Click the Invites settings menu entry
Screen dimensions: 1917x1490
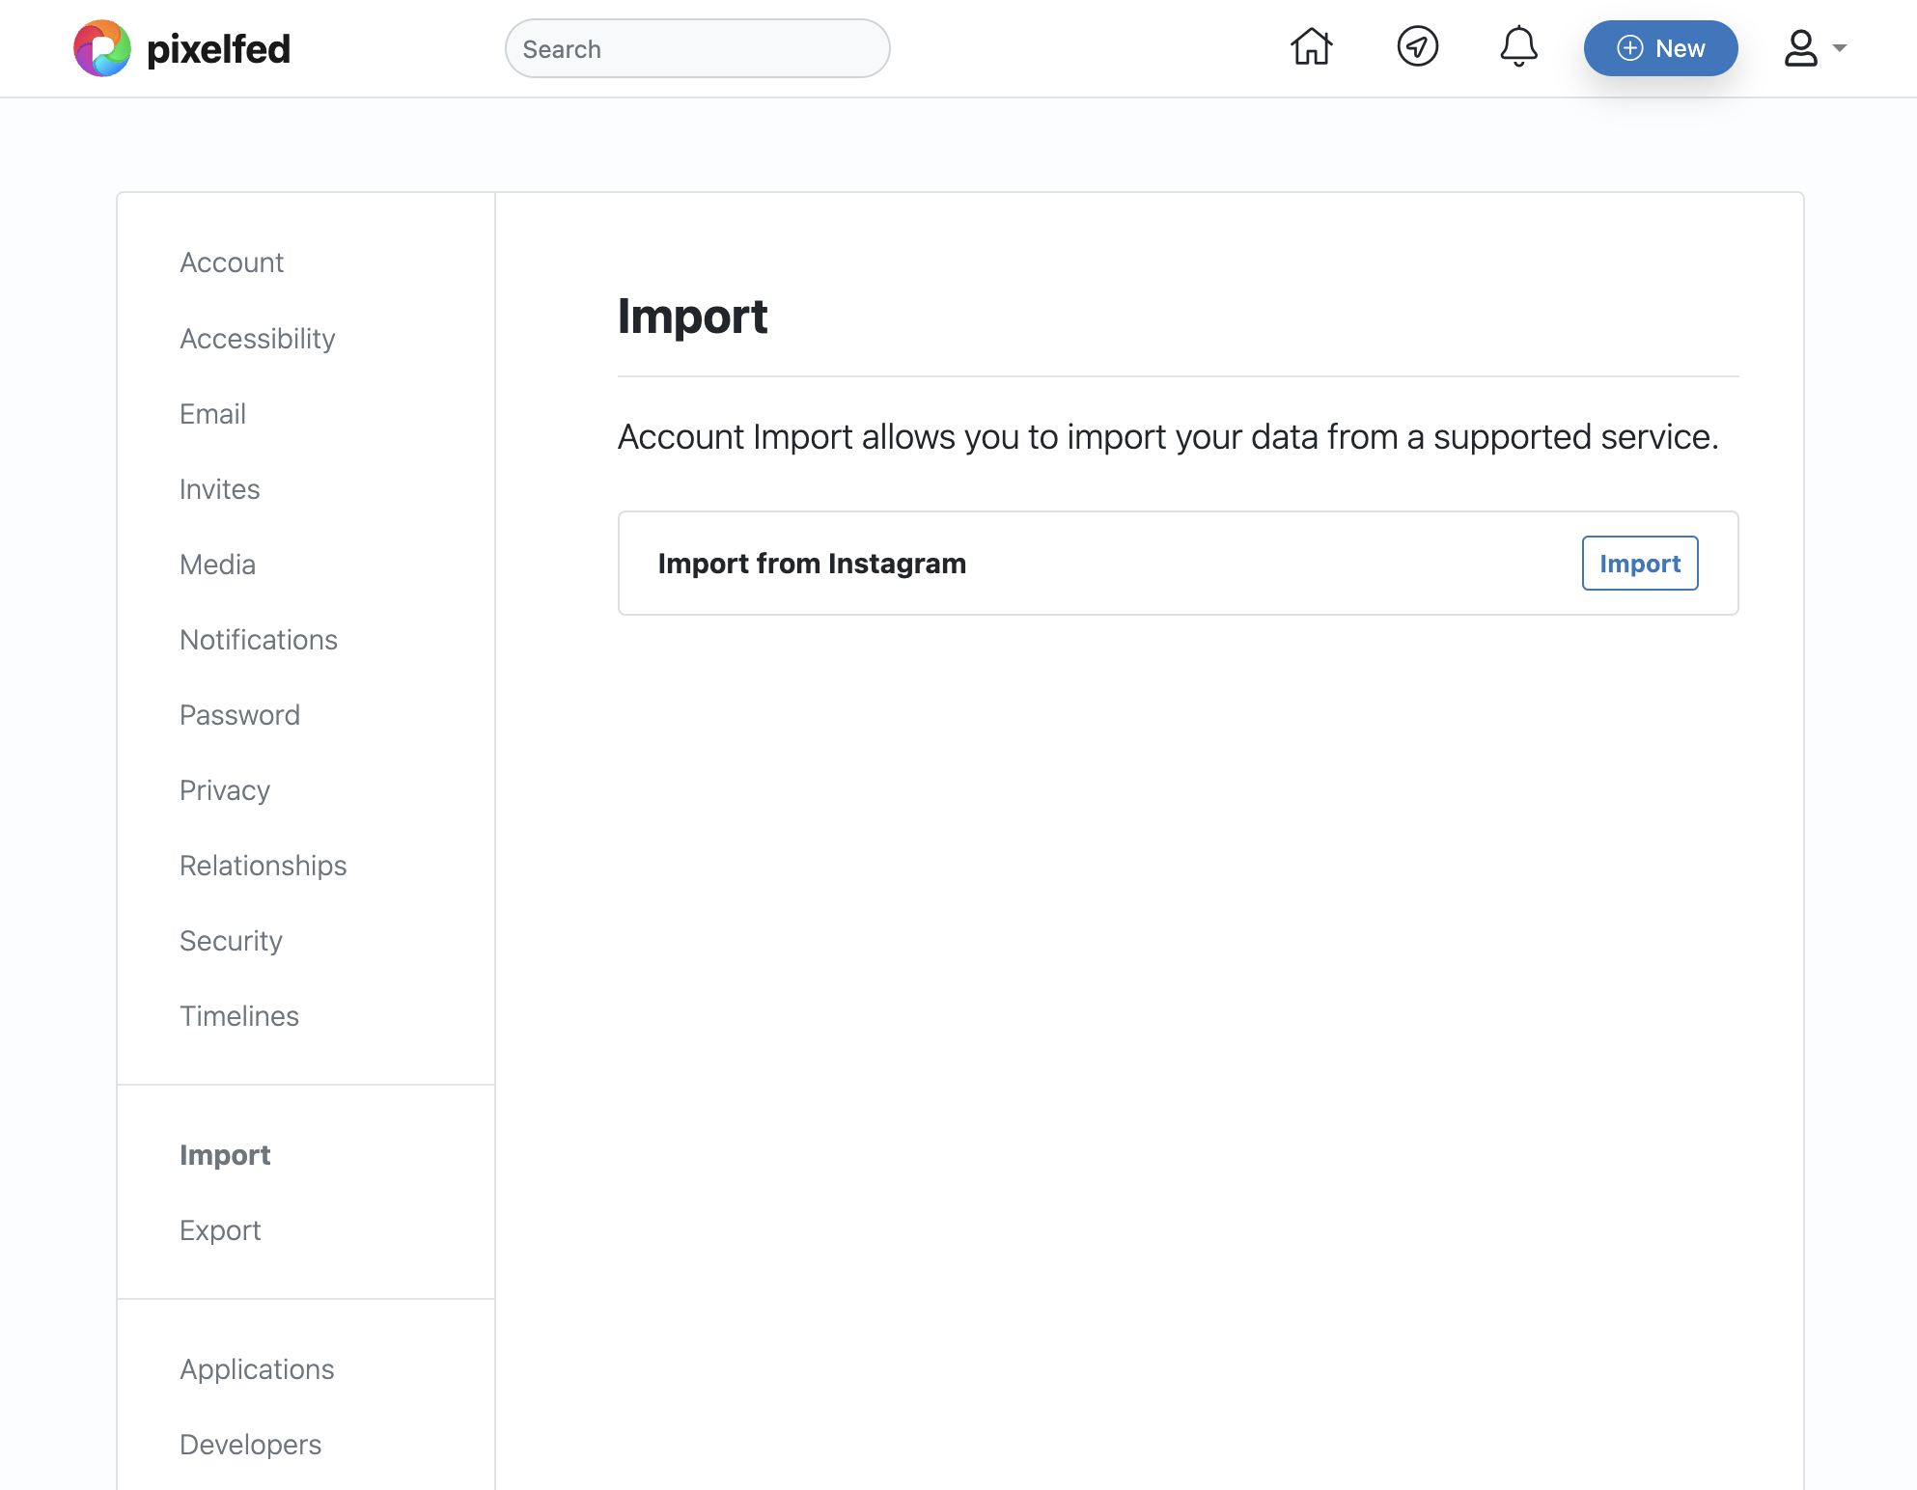point(219,488)
